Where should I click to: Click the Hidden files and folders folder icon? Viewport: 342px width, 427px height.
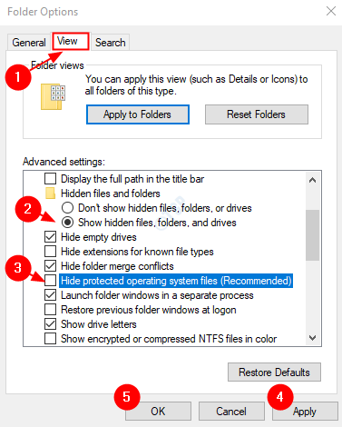tap(50, 194)
